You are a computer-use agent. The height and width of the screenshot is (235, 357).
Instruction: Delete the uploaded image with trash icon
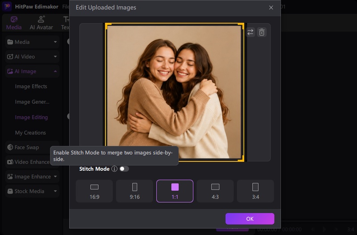click(262, 32)
